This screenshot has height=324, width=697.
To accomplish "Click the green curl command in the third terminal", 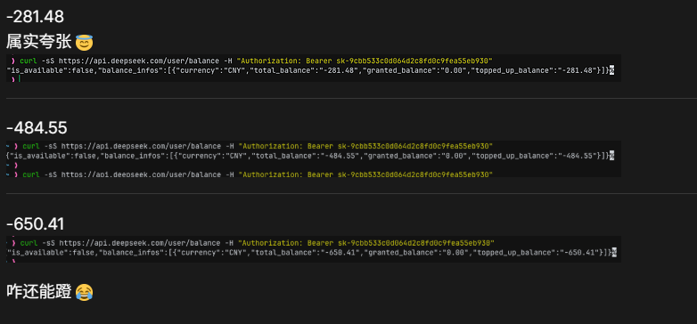I will 28,243.
